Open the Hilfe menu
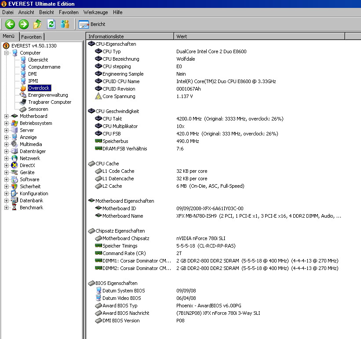 pyautogui.click(x=118, y=12)
